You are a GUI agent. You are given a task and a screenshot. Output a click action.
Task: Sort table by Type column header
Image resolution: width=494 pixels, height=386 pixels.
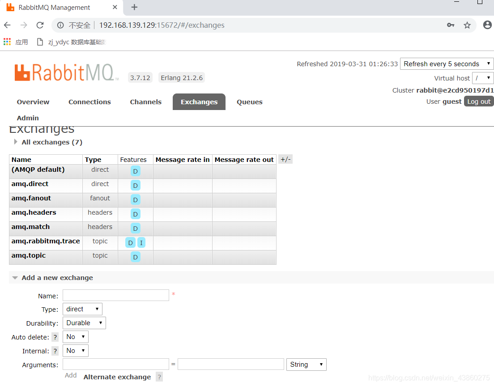[x=93, y=160]
